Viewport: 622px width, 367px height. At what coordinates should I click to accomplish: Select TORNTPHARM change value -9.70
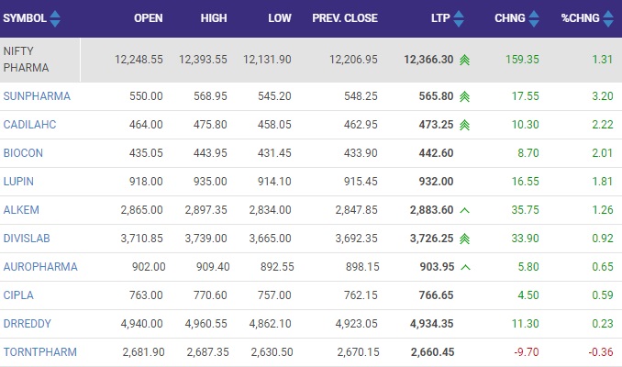[x=527, y=352]
